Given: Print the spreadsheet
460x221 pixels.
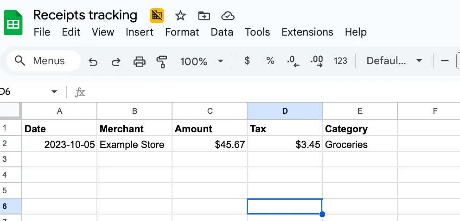Looking at the screenshot, I should click(x=139, y=61).
